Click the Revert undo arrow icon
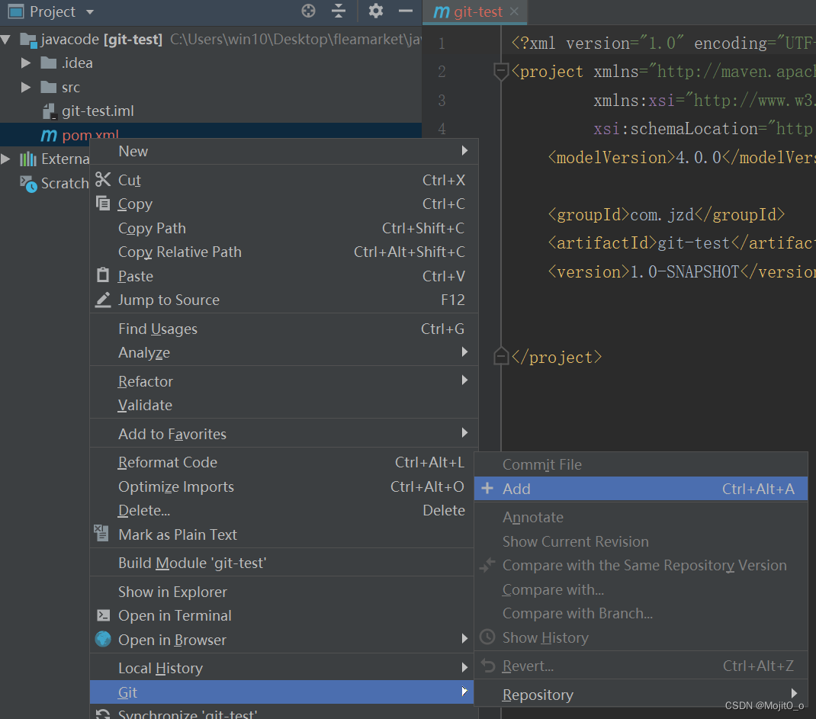The image size is (816, 719). (x=487, y=666)
